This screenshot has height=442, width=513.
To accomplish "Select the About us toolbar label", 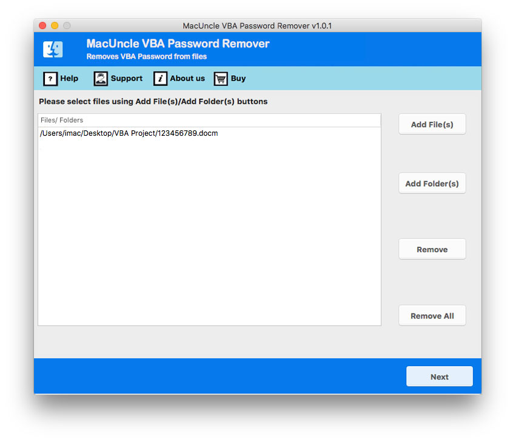I will pos(188,78).
